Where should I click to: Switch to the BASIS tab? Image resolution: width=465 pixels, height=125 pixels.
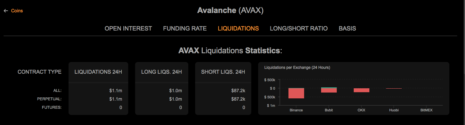coord(347,28)
